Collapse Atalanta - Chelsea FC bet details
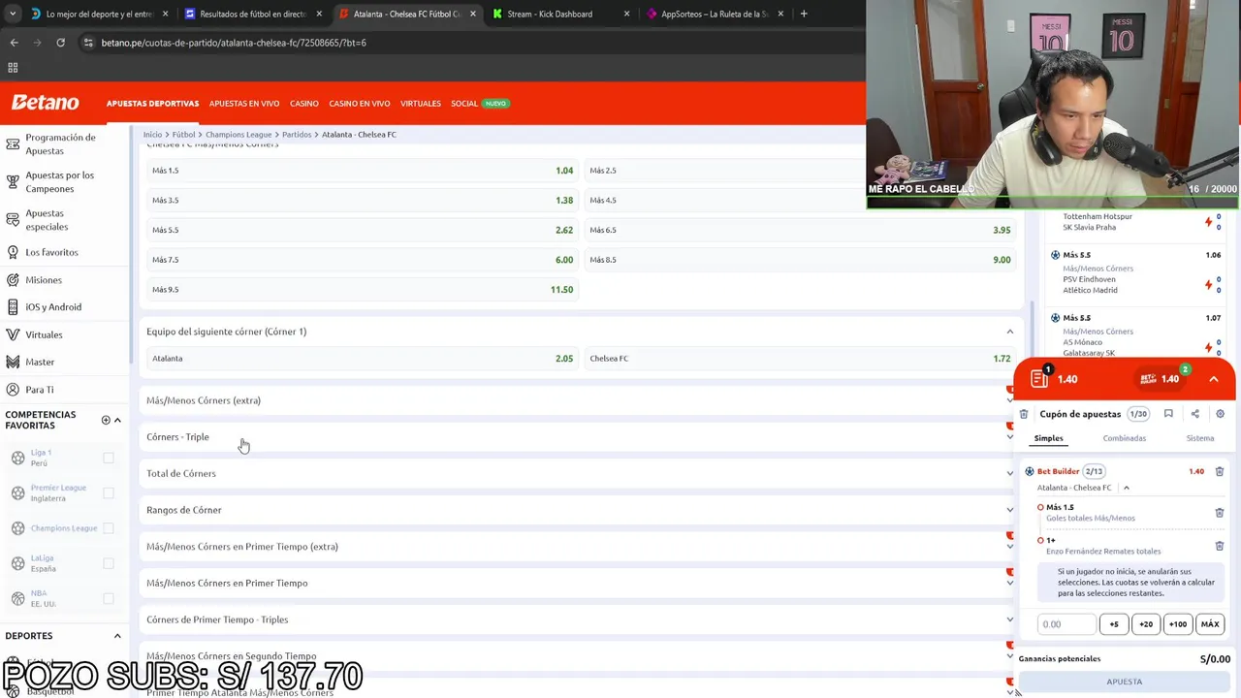The width and height of the screenshot is (1241, 698). [x=1126, y=488]
